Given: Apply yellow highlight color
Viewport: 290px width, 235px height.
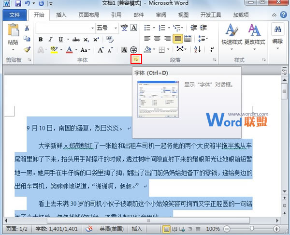Looking at the screenshot, I should (x=54, y=50).
